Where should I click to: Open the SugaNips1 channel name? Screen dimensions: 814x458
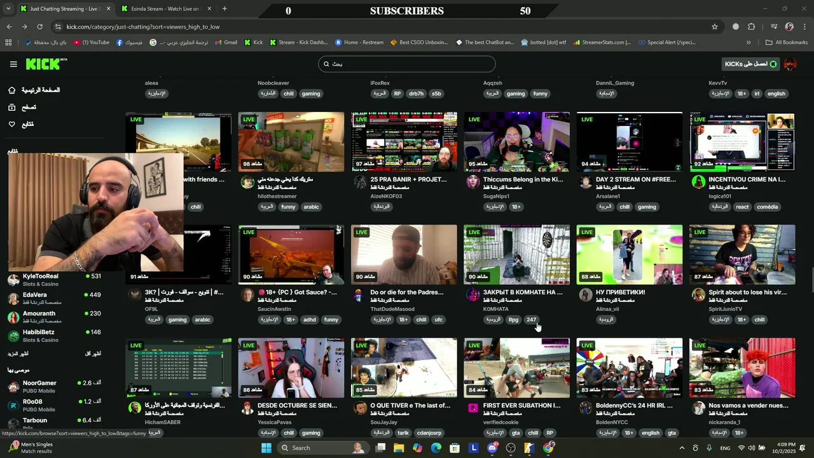click(x=496, y=197)
